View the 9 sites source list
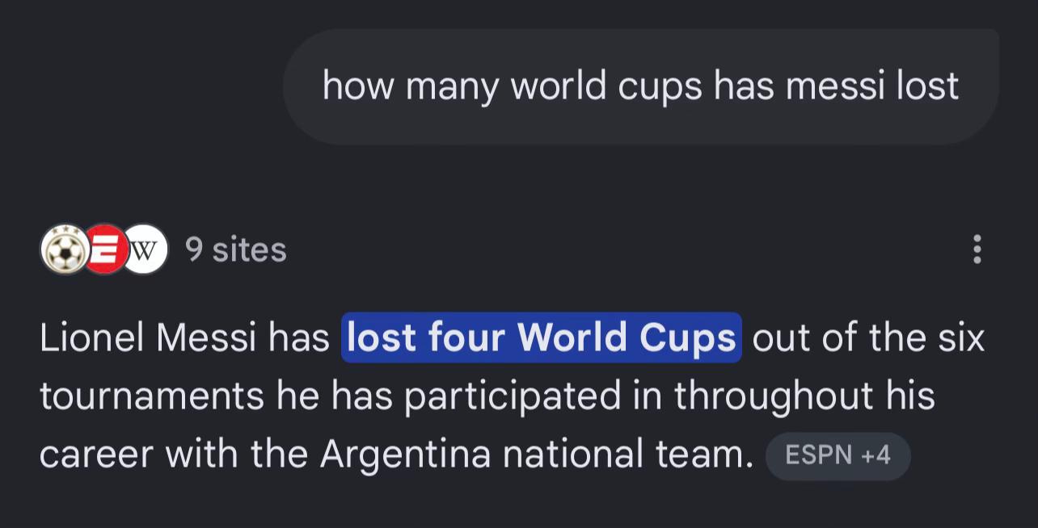Screen dimensions: 1038x528 (x=236, y=250)
